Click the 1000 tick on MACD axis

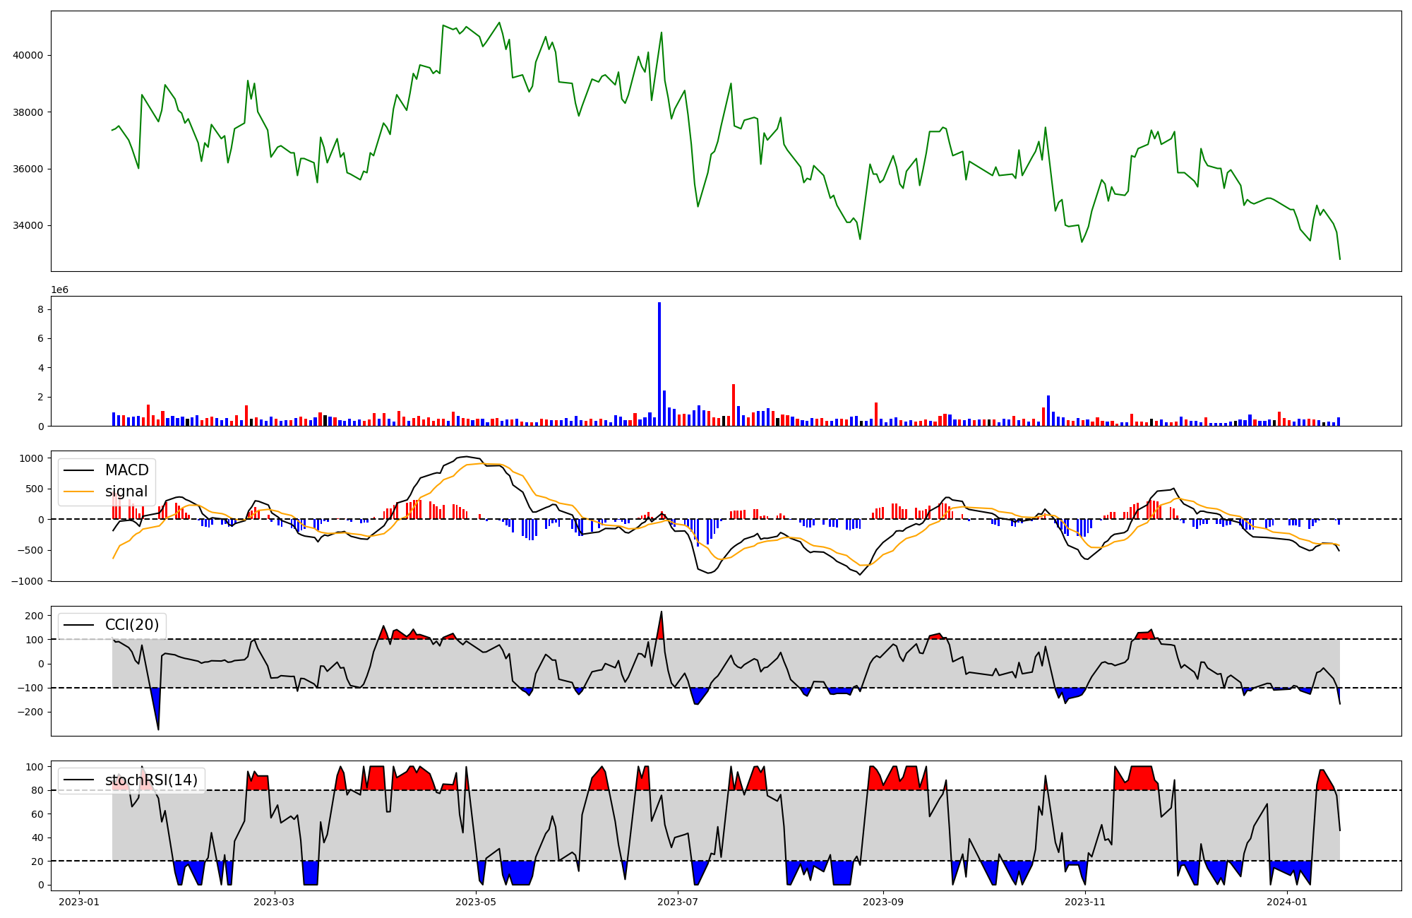[x=31, y=458]
